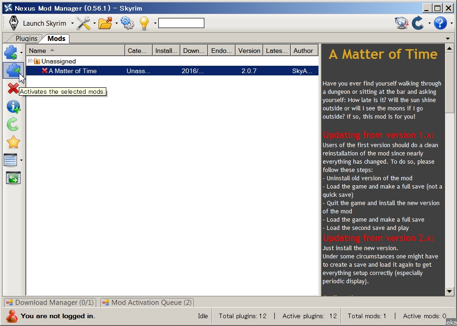The image size is (457, 326).
Task: Activate the selected mod puzzle icon
Action: point(13,70)
